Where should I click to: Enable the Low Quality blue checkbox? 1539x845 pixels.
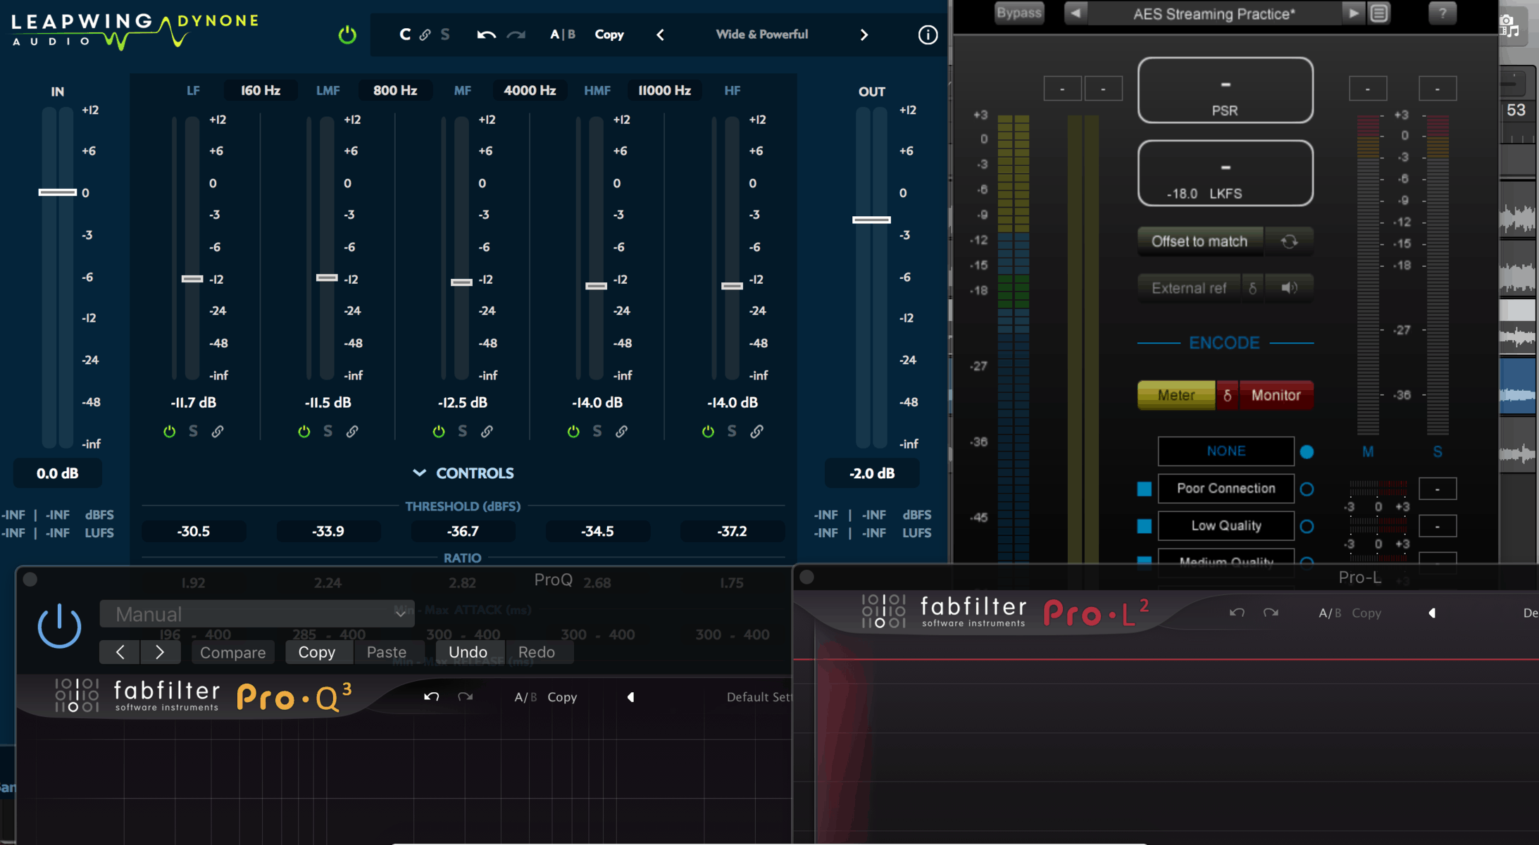[1145, 526]
